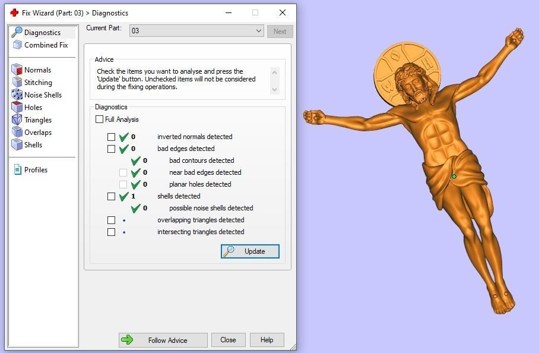
Task: Click the "bad contours detected" result text
Action: (x=201, y=160)
